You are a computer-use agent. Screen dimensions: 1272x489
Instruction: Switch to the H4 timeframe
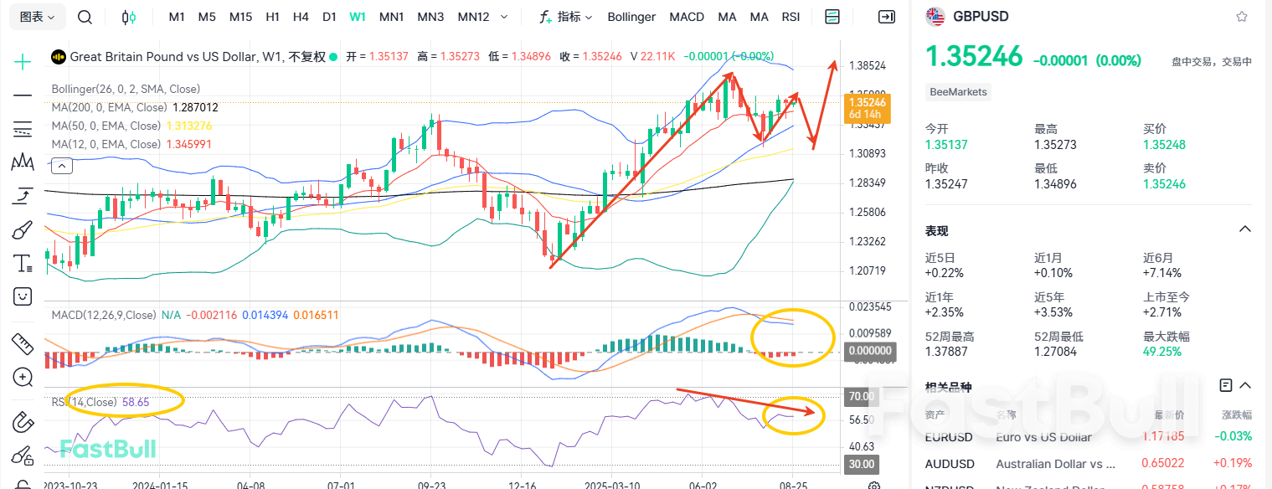coord(300,16)
